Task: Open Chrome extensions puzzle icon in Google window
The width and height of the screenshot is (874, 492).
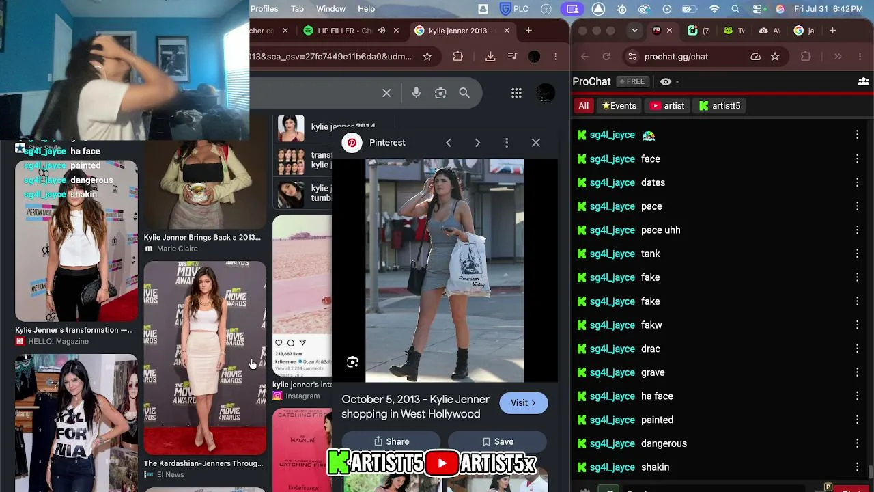Action: click(x=458, y=57)
